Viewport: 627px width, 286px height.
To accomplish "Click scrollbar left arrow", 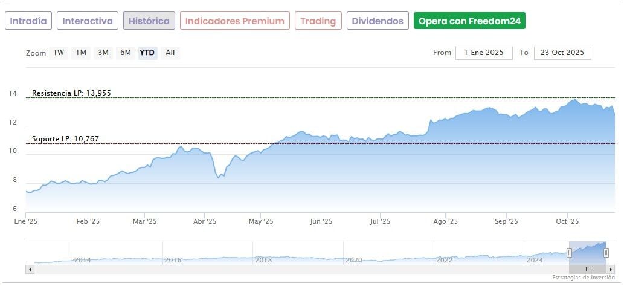I will [30, 268].
